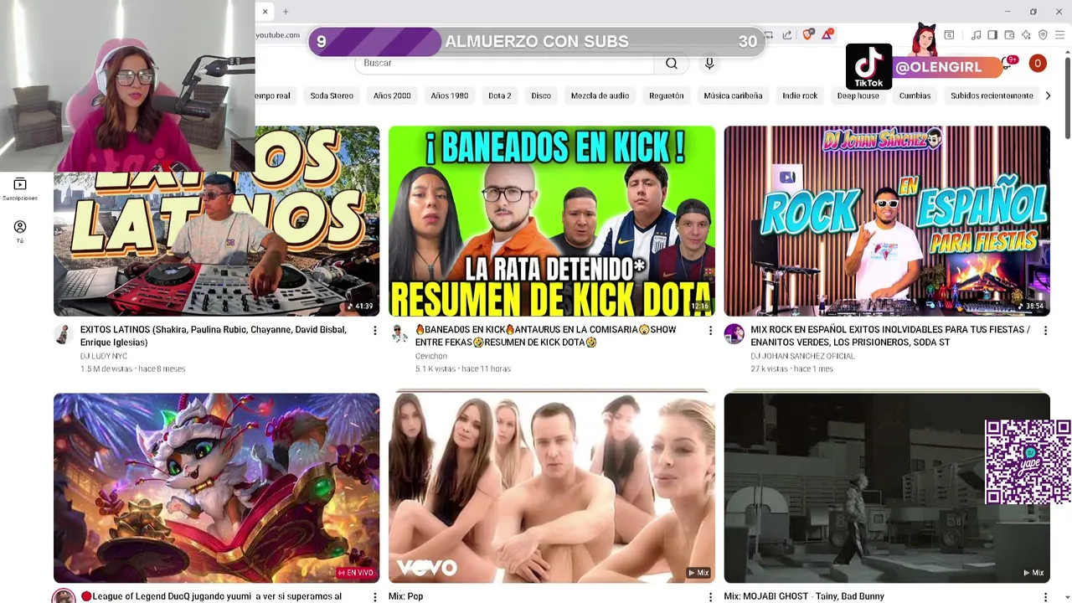Open the Tú profile sidebar icon
The image size is (1072, 603).
coord(20,231)
